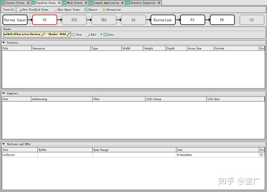Image resolution: width=267 pixels, height=192 pixels.
Task: Click the Resource column header in Textures
Action: [x=61, y=48]
